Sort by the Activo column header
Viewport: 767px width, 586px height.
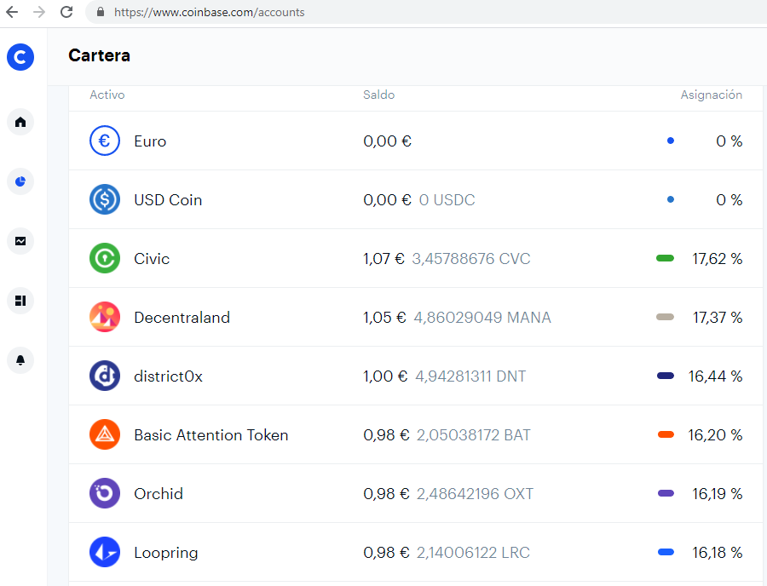pyautogui.click(x=107, y=95)
